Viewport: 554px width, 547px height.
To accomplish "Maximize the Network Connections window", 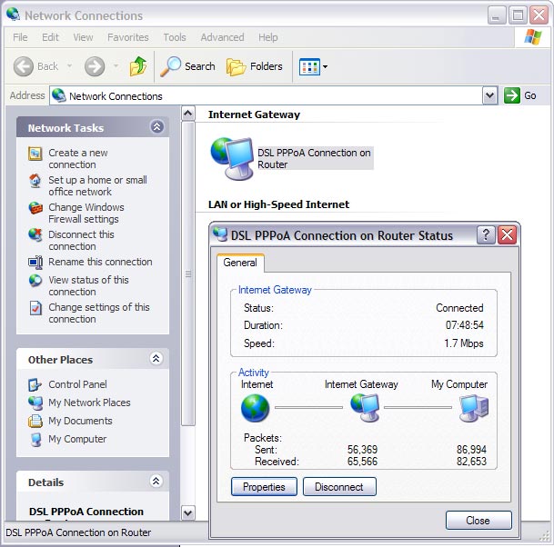I will (x=518, y=15).
